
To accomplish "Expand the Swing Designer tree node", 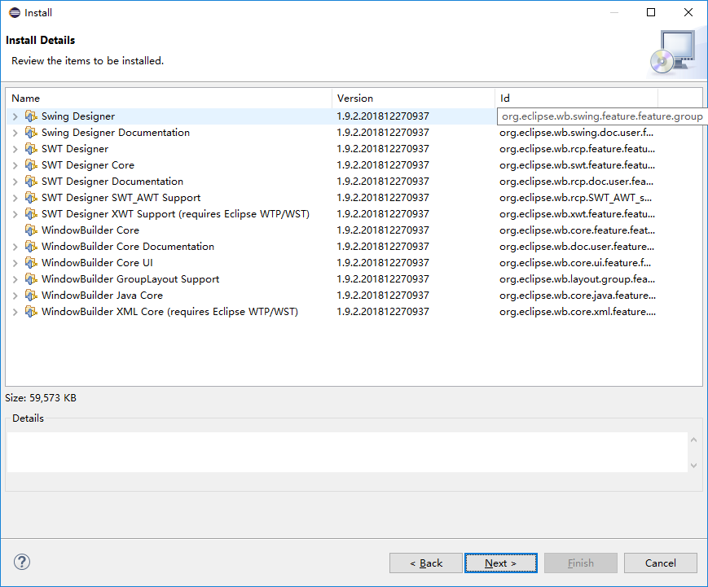I will pyautogui.click(x=15, y=116).
